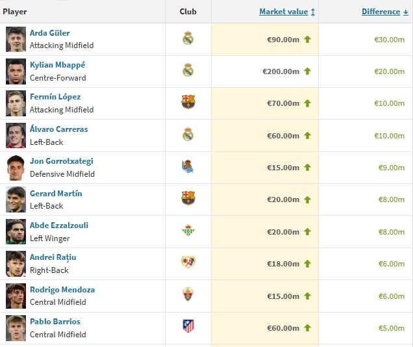Click Fermín López player photo
Image resolution: width=413 pixels, height=347 pixels.
16,103
